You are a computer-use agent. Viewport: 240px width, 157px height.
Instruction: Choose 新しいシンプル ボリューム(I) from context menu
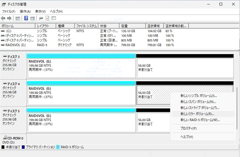(x=199, y=96)
